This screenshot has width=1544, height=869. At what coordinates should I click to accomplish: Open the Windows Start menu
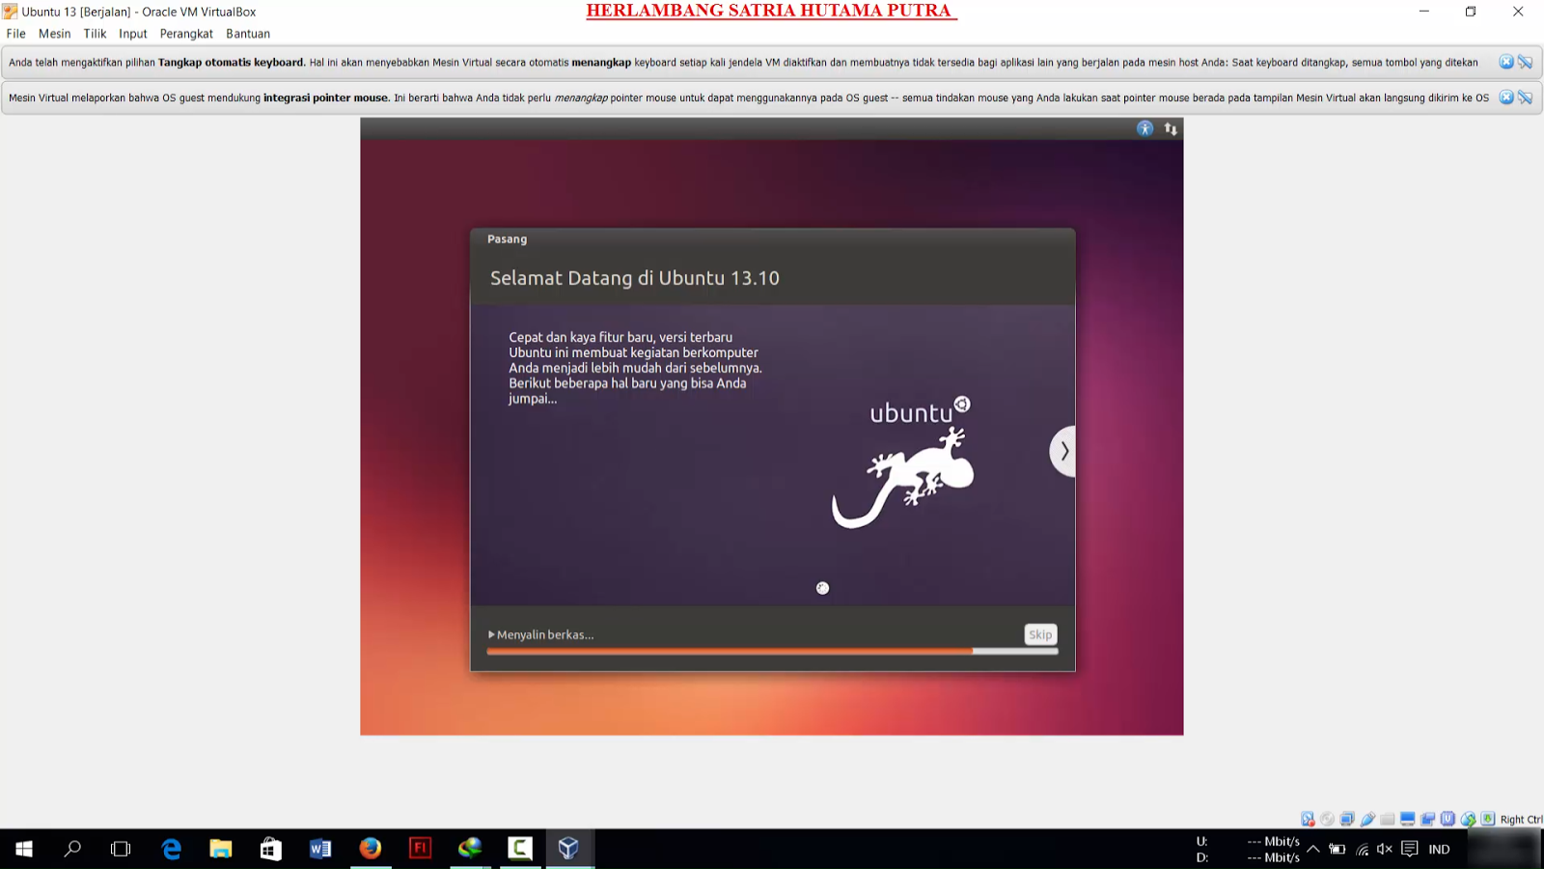24,849
